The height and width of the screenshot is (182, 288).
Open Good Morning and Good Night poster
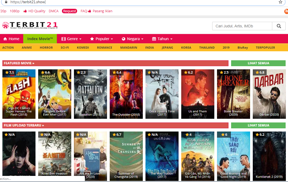coord(234,156)
